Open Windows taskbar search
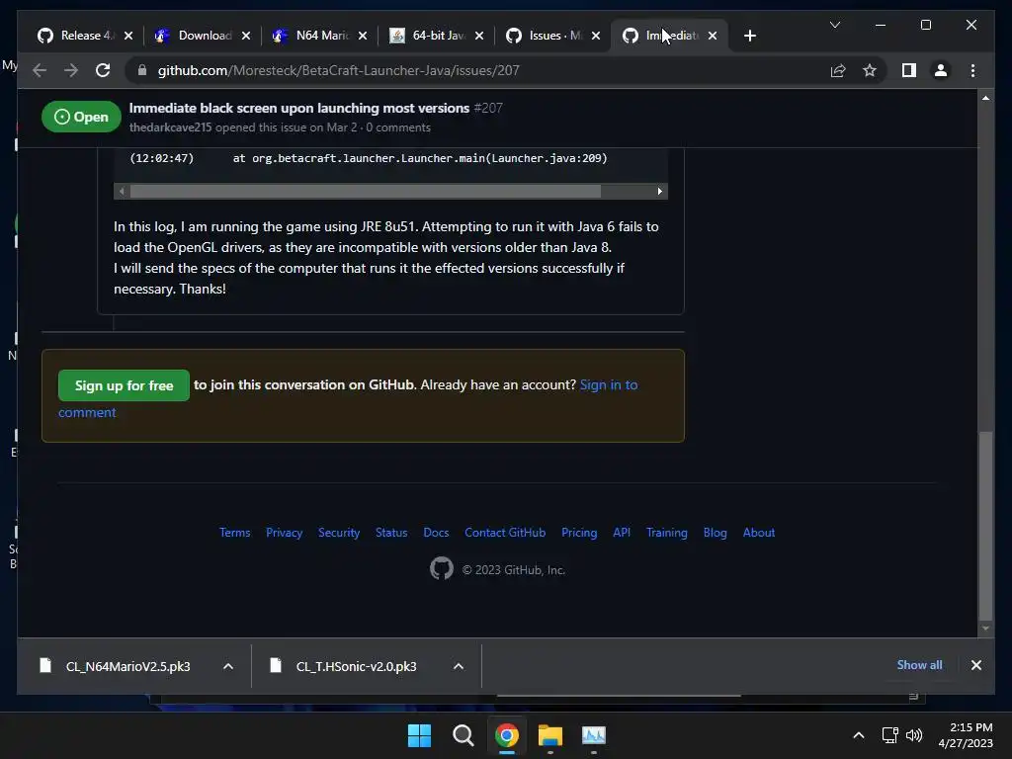The height and width of the screenshot is (759, 1012). coord(463,735)
